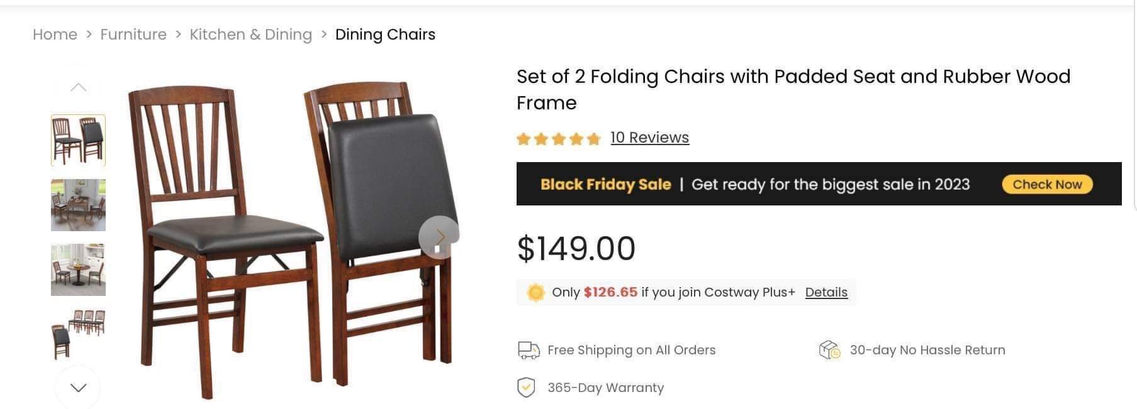Click the first star in the rating
The image size is (1137, 409).
pos(524,138)
